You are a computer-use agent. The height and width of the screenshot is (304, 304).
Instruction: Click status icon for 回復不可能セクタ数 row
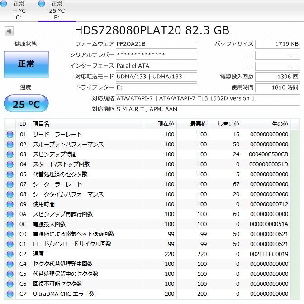[x=10, y=284]
